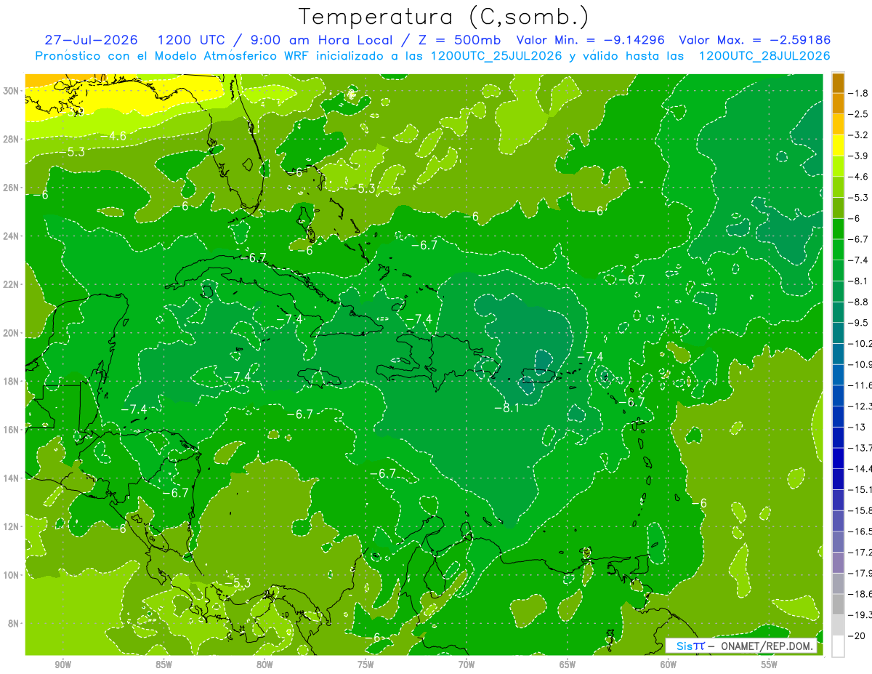Screen dimensions: 872x674
Task: Click the 70W longitude axis label
Action: pyautogui.click(x=467, y=665)
